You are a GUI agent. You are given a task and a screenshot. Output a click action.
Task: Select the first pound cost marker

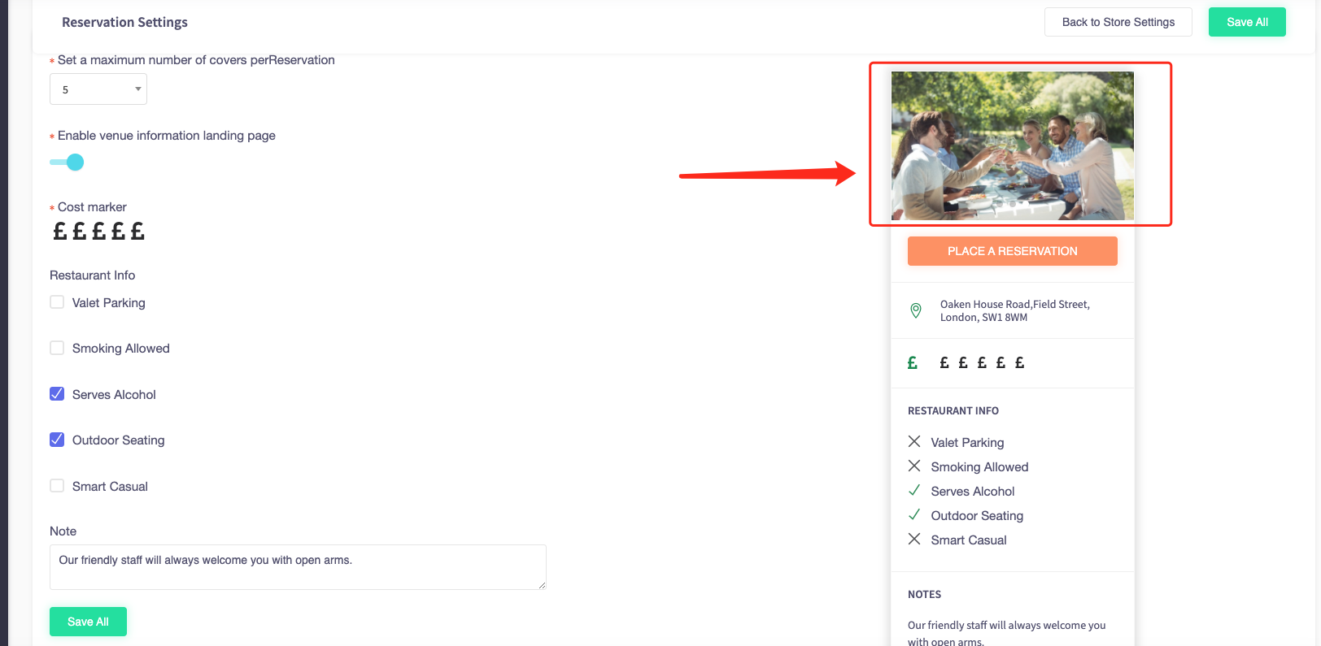[x=60, y=232]
